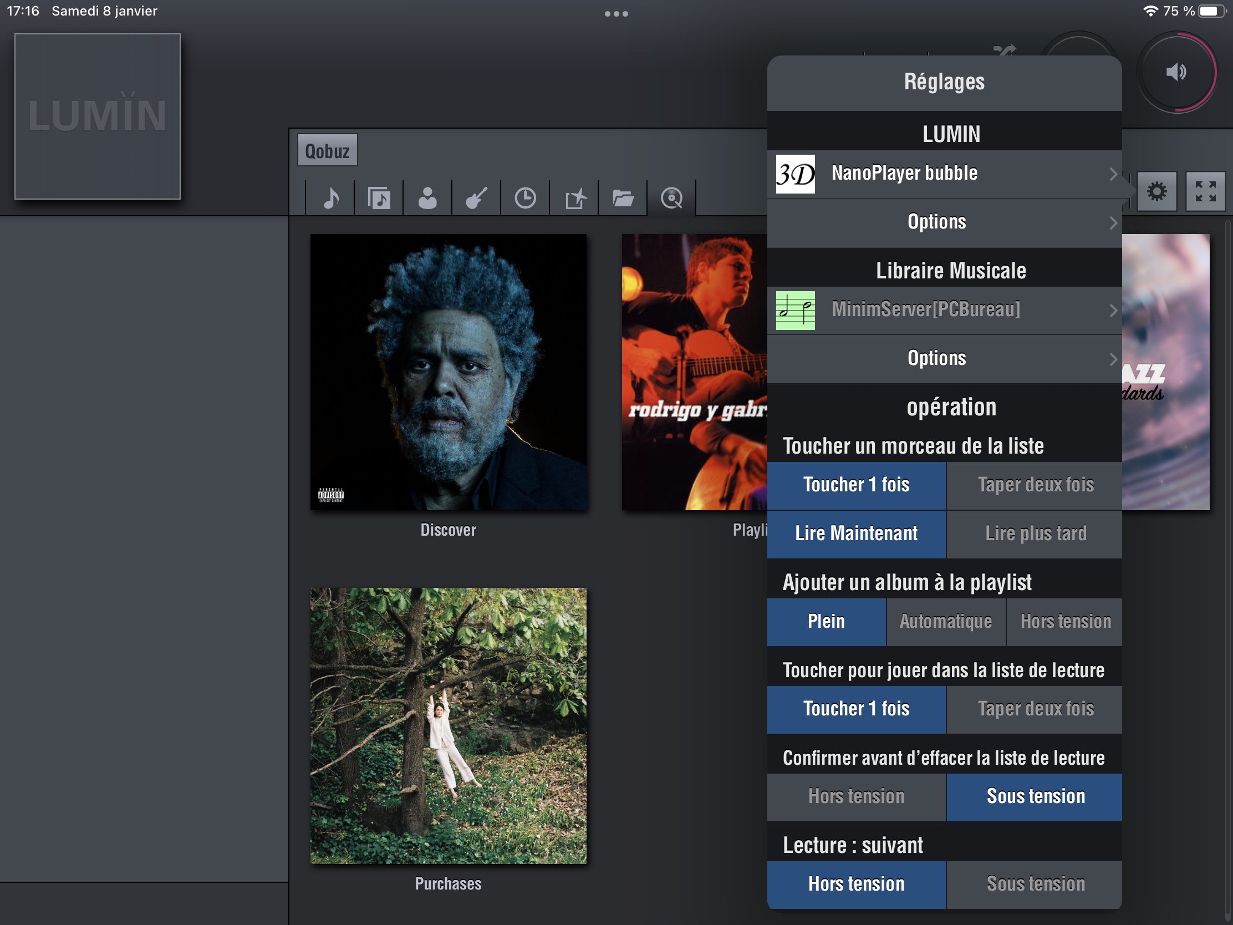This screenshot has width=1233, height=925.
Task: Select the Albums browse icon
Action: coord(379,198)
